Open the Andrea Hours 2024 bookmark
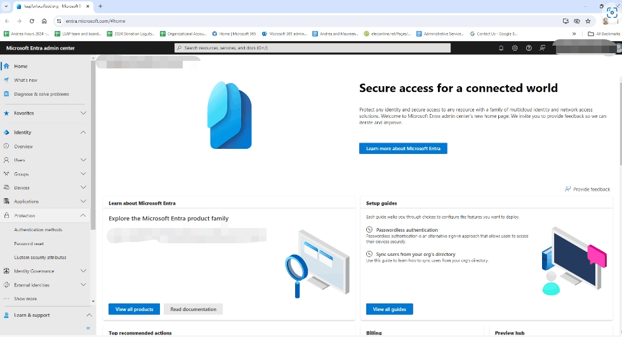 (x=26, y=34)
